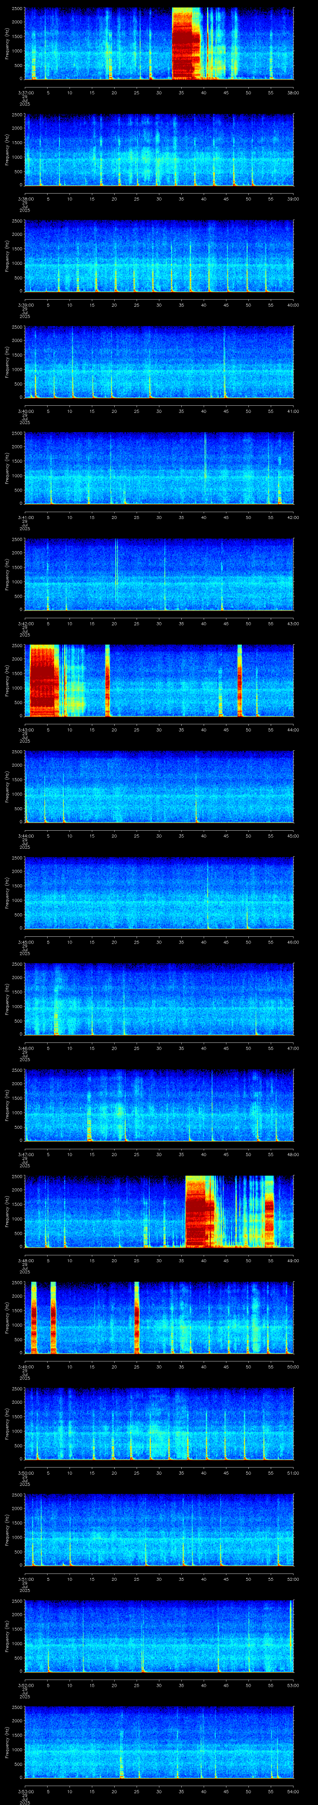Image resolution: width=318 pixels, height=1805 pixels.
Task: Click the 3:42:00 start time label
Action: [26, 624]
